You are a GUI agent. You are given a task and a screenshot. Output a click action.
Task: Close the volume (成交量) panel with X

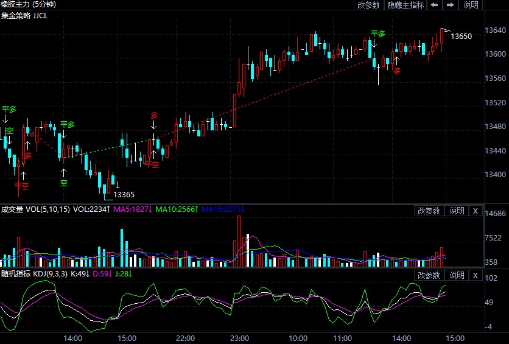click(476, 211)
